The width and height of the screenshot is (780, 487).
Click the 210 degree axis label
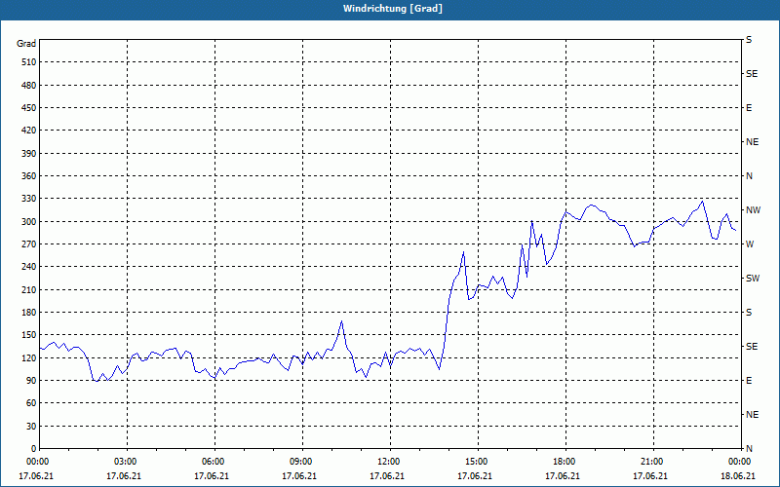(x=29, y=289)
